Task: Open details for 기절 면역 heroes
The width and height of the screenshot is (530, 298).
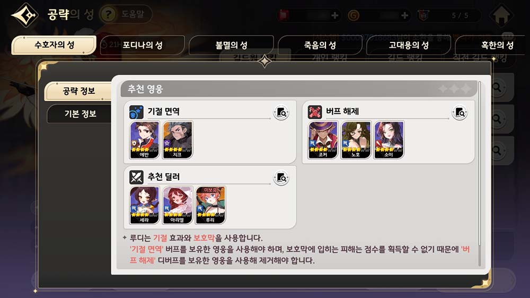Action: [x=281, y=112]
